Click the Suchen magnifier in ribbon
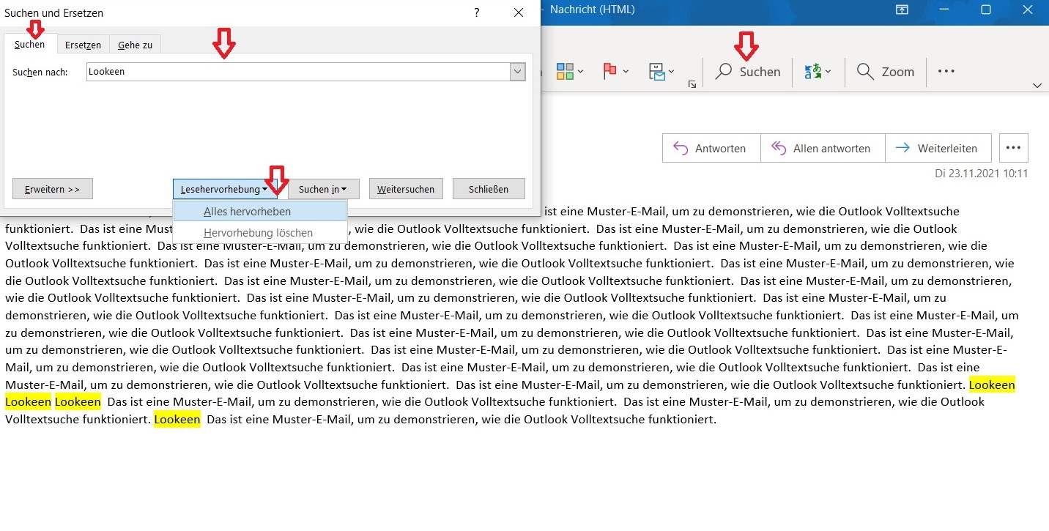 tap(747, 72)
